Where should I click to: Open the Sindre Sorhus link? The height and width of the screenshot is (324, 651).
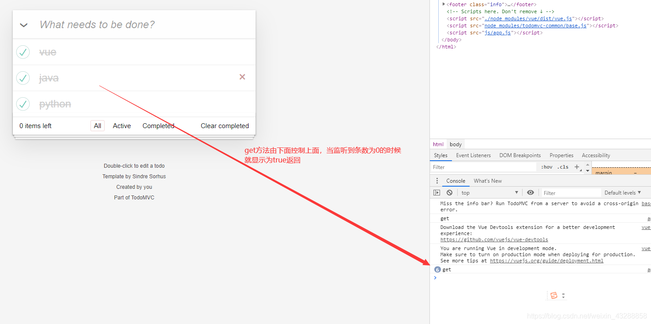[149, 177]
